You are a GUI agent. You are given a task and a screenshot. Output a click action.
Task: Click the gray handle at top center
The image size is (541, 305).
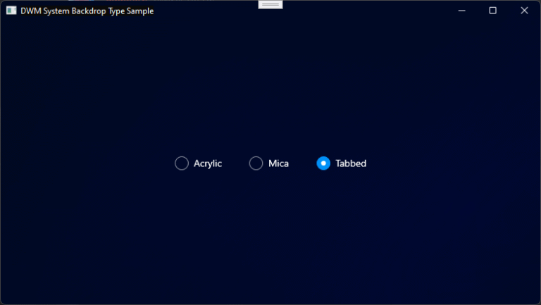[x=270, y=4]
